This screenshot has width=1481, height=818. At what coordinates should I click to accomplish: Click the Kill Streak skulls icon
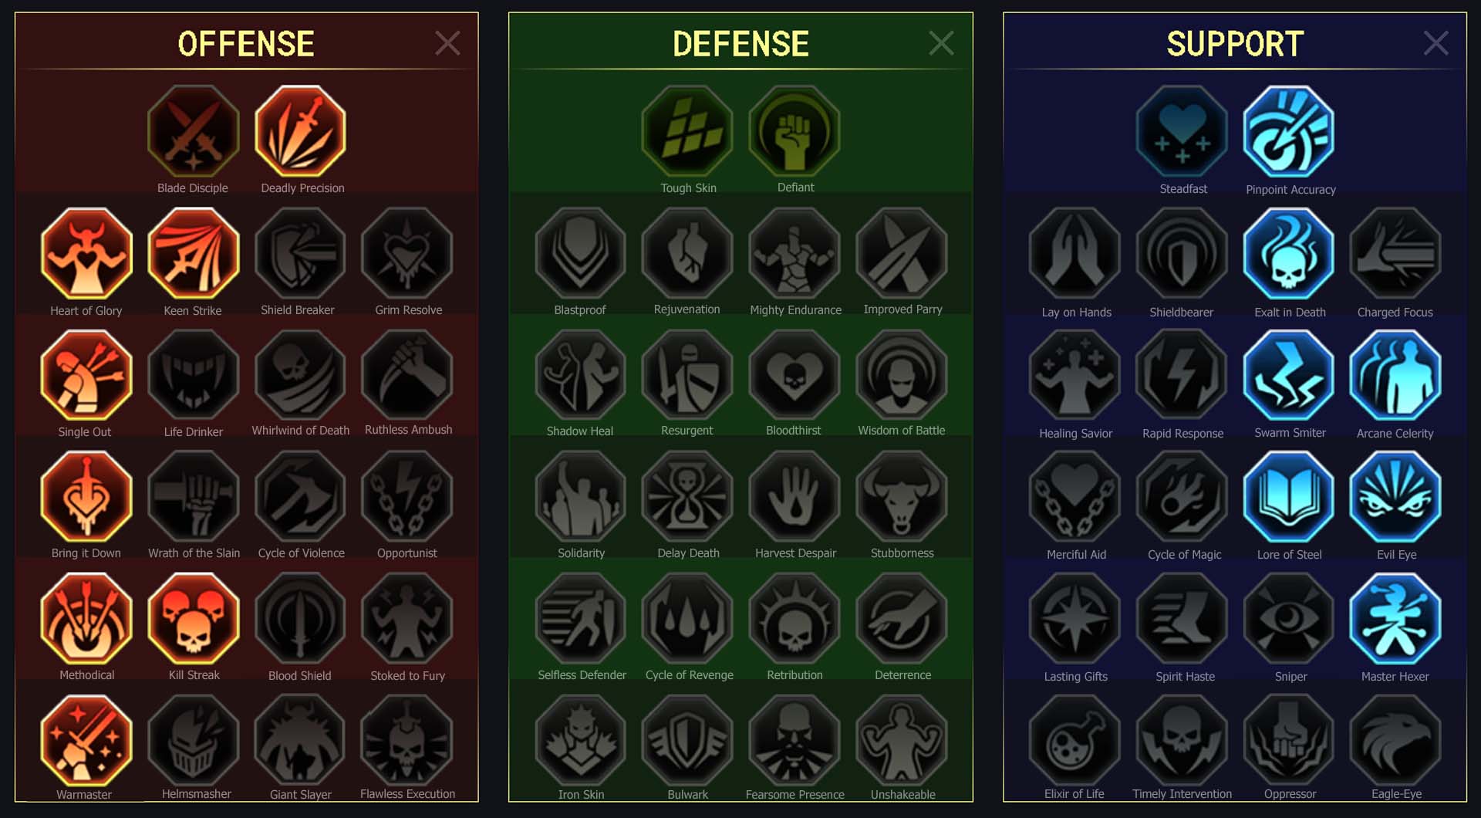(194, 618)
